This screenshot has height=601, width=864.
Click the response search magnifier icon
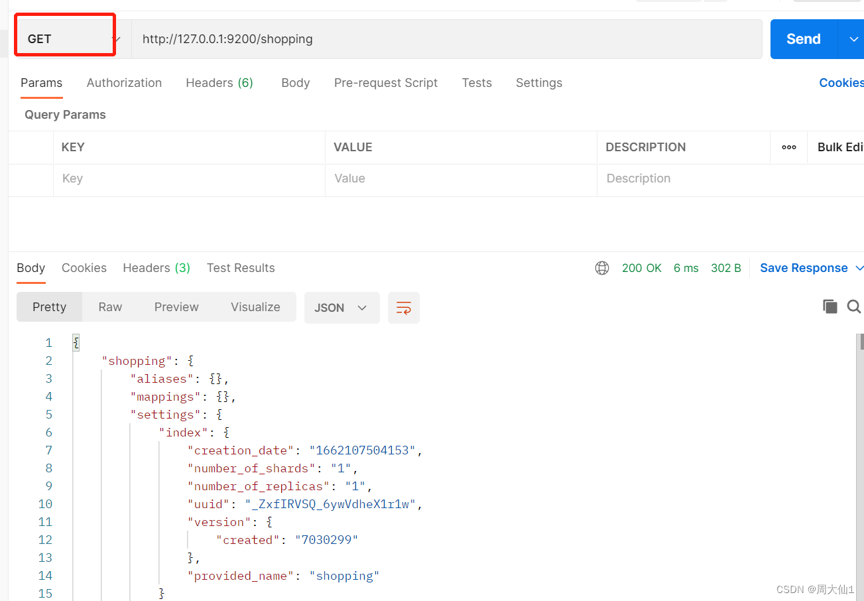[854, 306]
